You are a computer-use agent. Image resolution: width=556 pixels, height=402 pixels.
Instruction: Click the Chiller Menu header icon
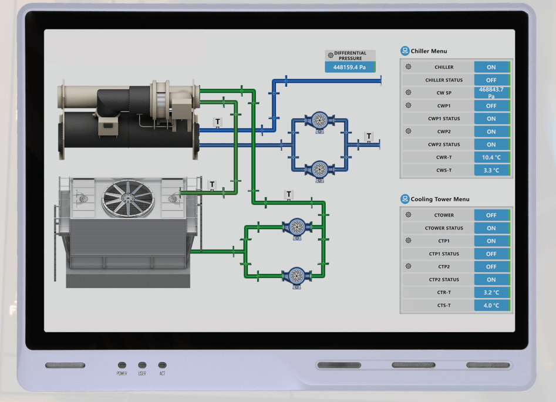tap(405, 50)
